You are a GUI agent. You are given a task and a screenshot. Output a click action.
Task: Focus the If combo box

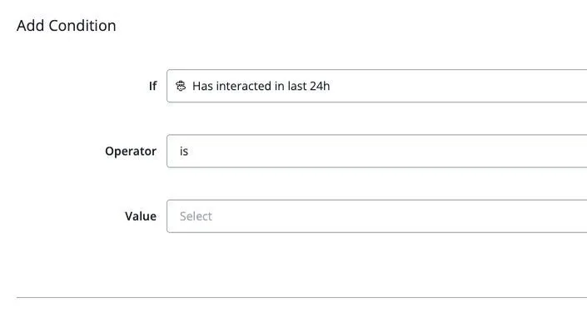pyautogui.click(x=376, y=86)
